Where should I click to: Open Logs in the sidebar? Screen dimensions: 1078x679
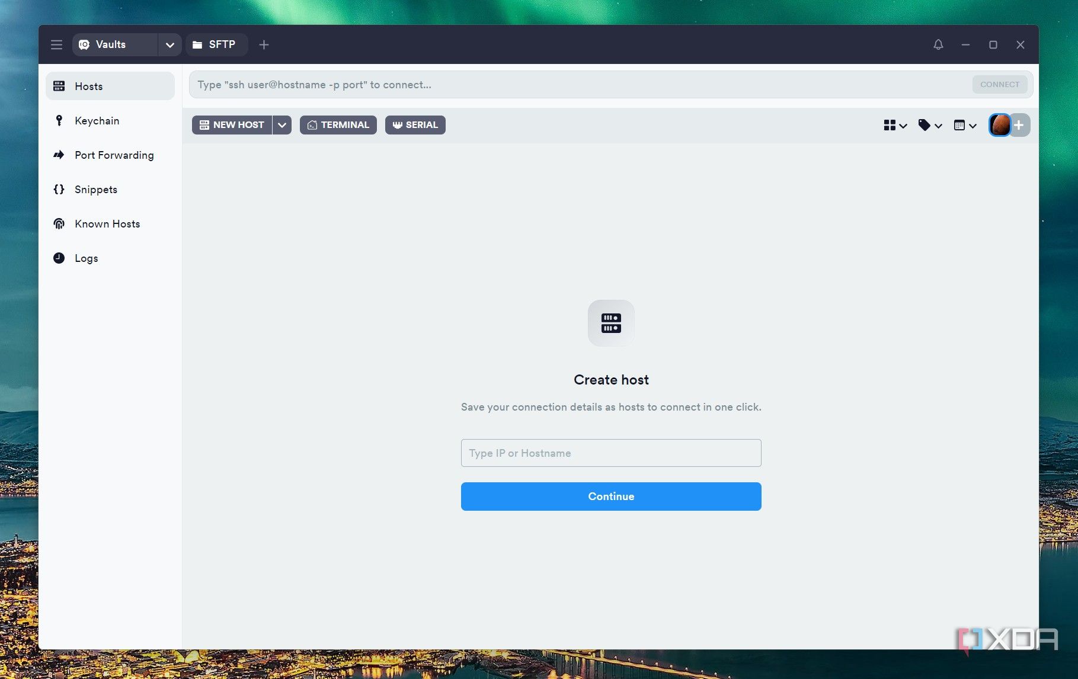pos(110,258)
